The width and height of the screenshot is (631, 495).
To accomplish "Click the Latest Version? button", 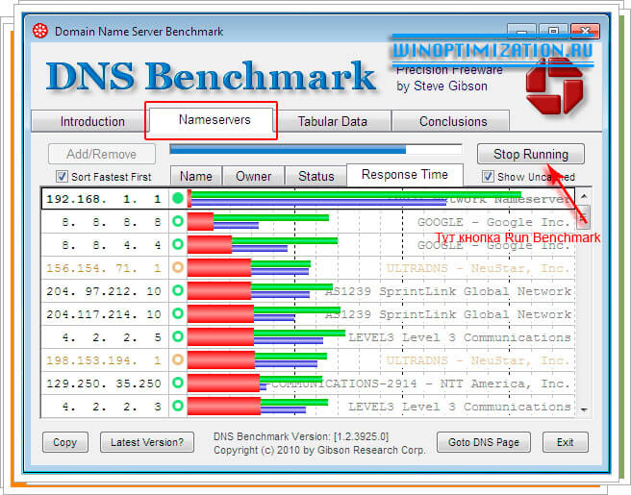I will 147,443.
